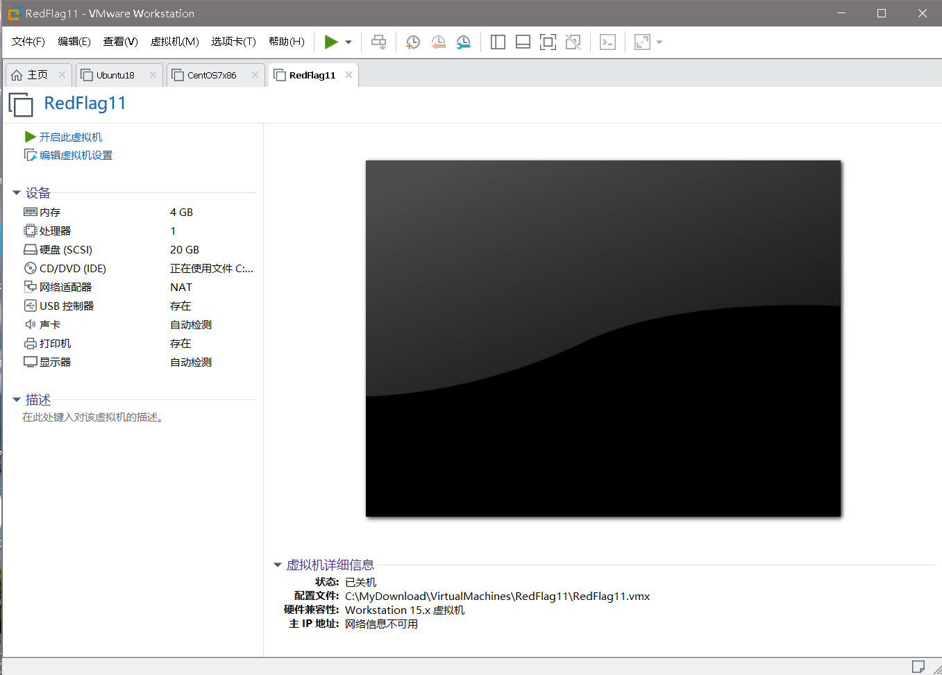Click the stretch guest display icon
The height and width of the screenshot is (675, 942).
643,42
